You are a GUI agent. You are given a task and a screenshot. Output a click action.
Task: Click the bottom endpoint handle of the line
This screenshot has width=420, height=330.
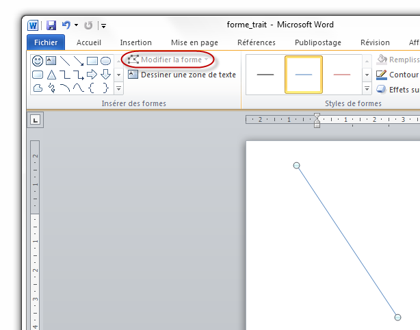pos(397,317)
